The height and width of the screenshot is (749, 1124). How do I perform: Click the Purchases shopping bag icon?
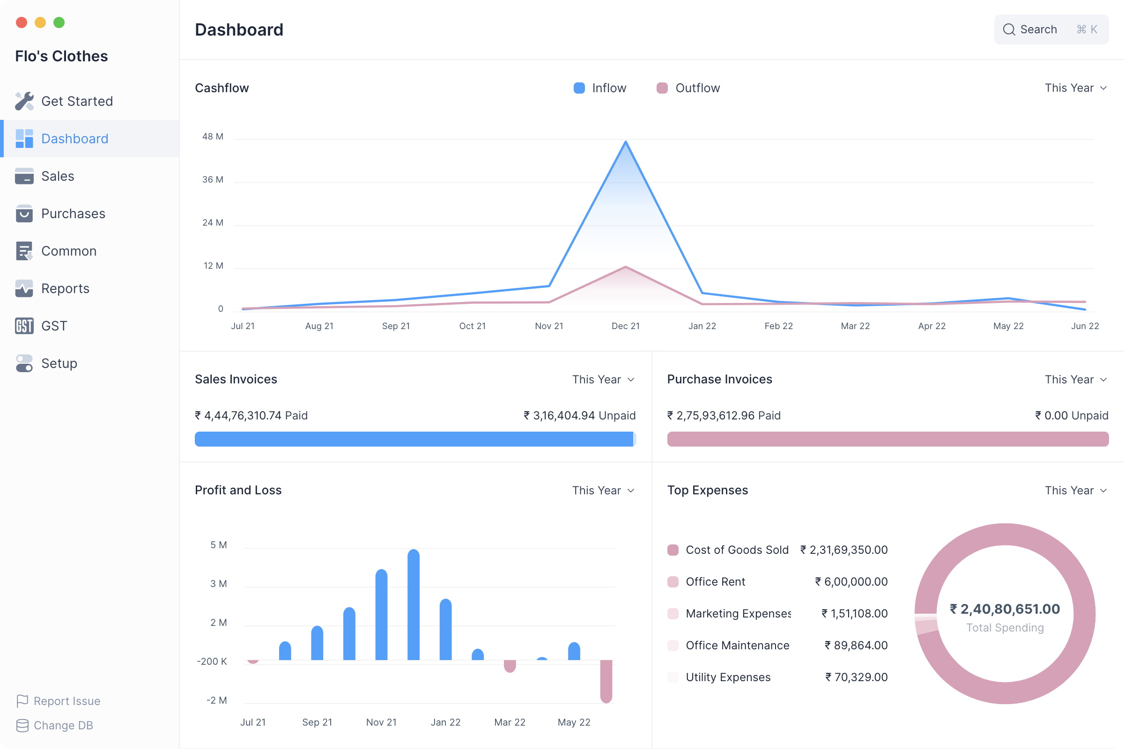tap(24, 213)
